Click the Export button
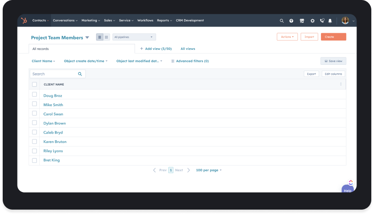374x215 pixels. click(311, 74)
